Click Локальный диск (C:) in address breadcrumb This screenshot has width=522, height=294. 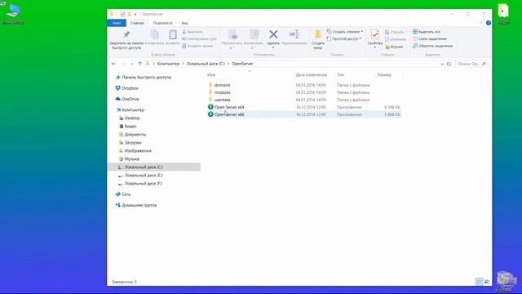pyautogui.click(x=206, y=64)
